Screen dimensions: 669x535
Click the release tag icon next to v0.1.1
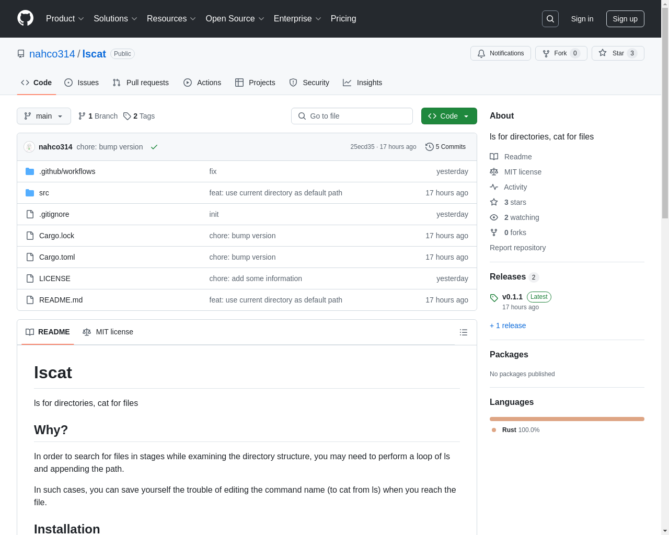(494, 298)
